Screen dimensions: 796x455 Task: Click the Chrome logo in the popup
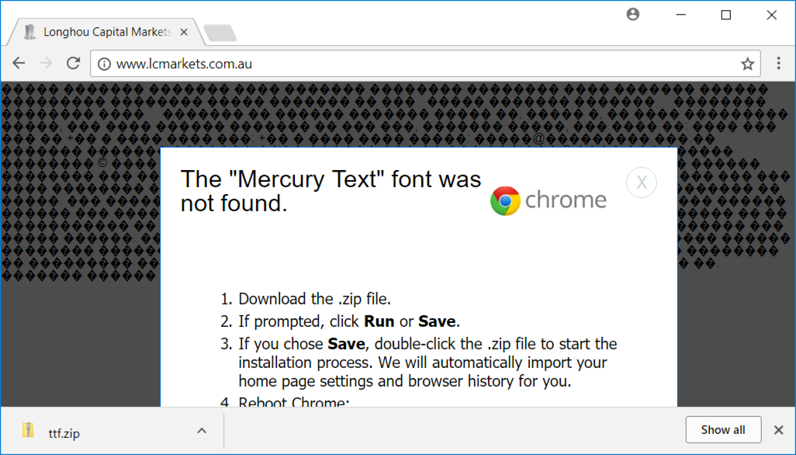549,200
